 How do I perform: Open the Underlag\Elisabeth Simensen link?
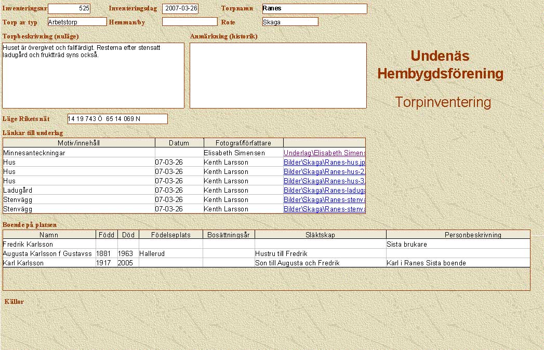pyautogui.click(x=324, y=153)
